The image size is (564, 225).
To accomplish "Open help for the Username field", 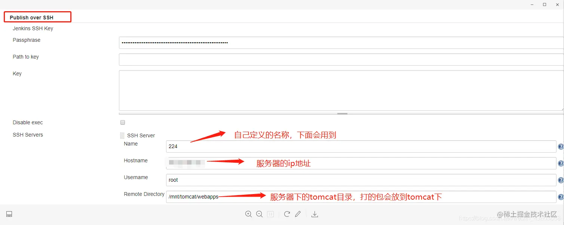I will pyautogui.click(x=561, y=180).
